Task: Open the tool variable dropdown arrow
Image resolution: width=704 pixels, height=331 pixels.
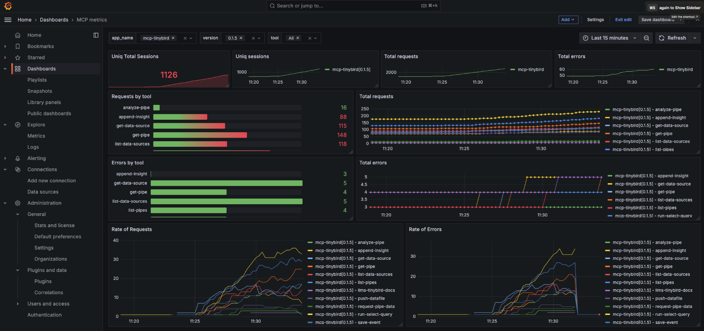Action: point(316,38)
